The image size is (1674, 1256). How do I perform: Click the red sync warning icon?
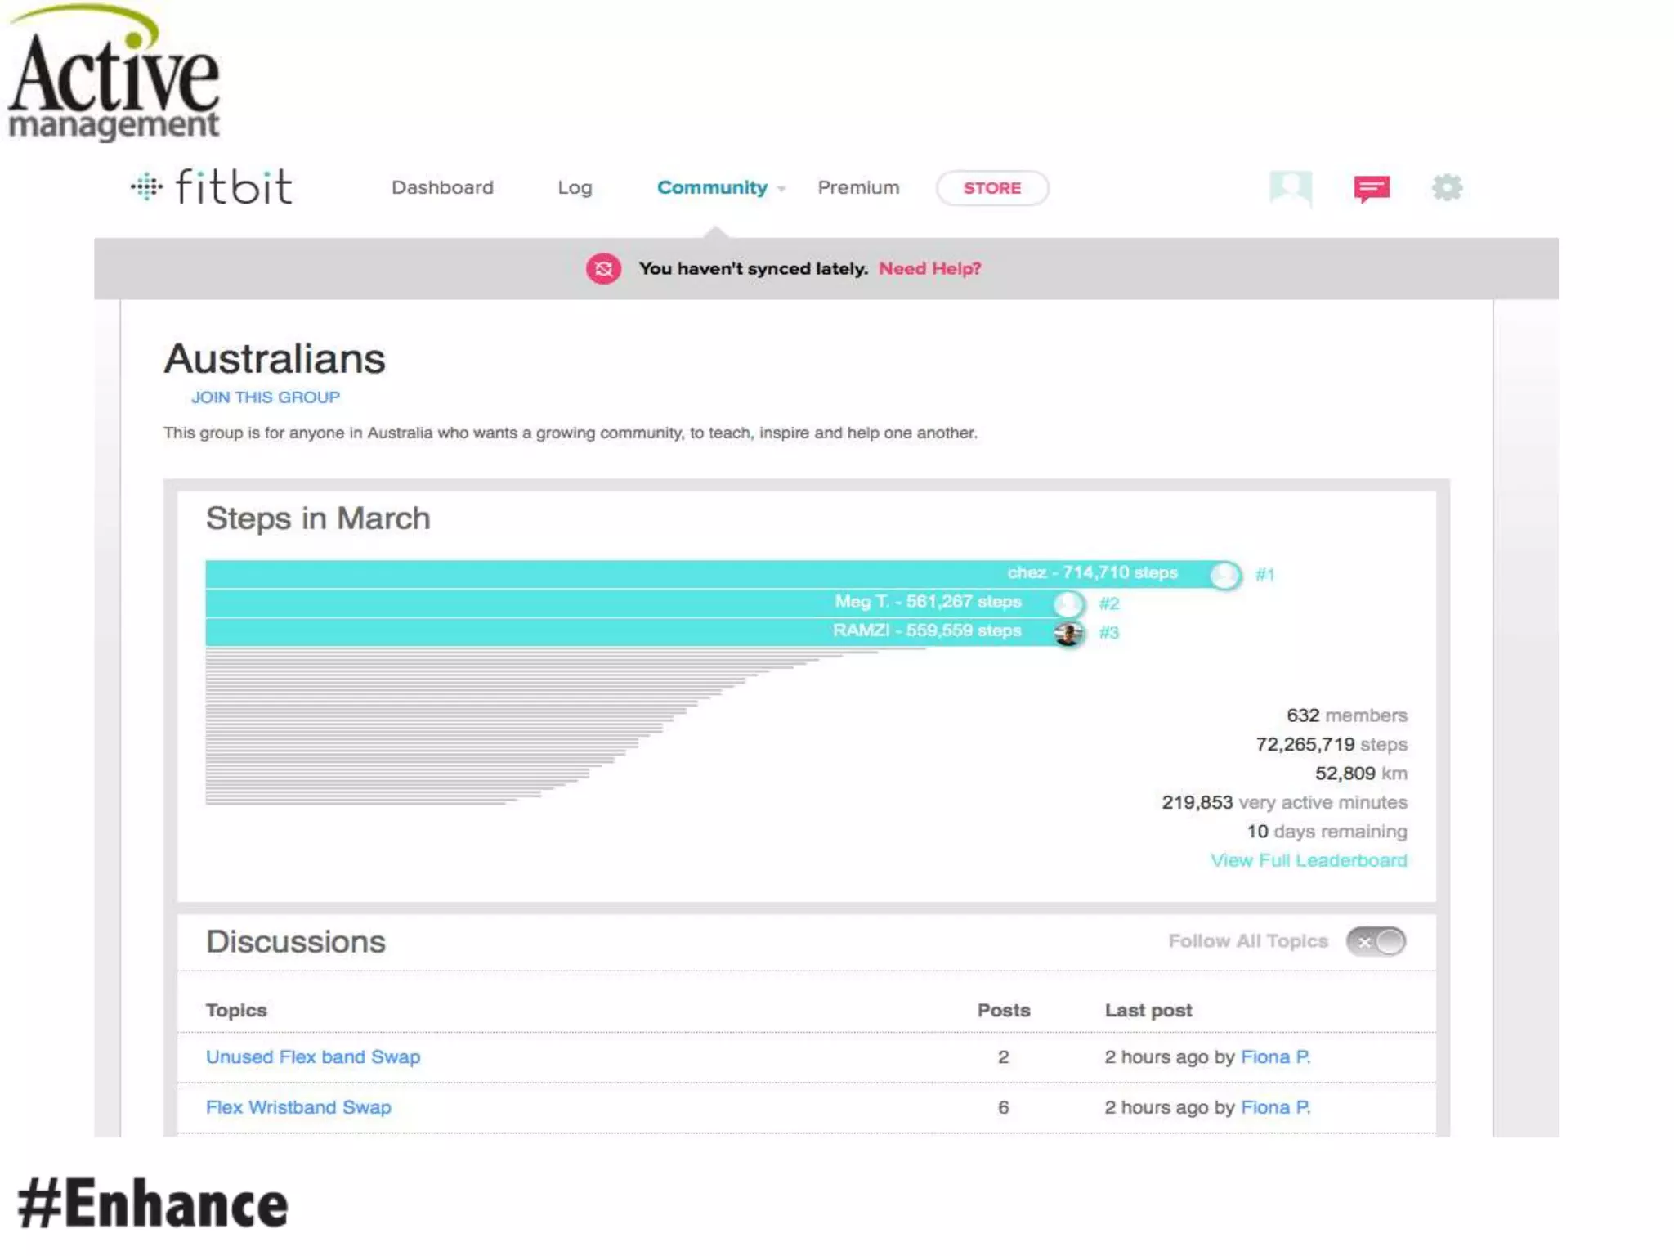(x=603, y=269)
